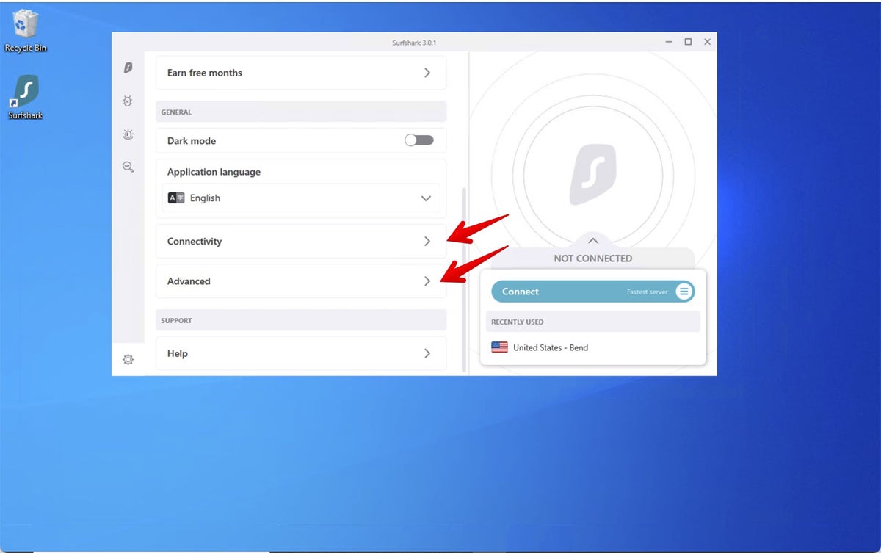
Task: Open Help section
Action: (301, 353)
